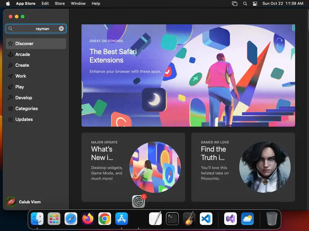The image size is (309, 231).
Task: Open the Develop section
Action: 36,98
